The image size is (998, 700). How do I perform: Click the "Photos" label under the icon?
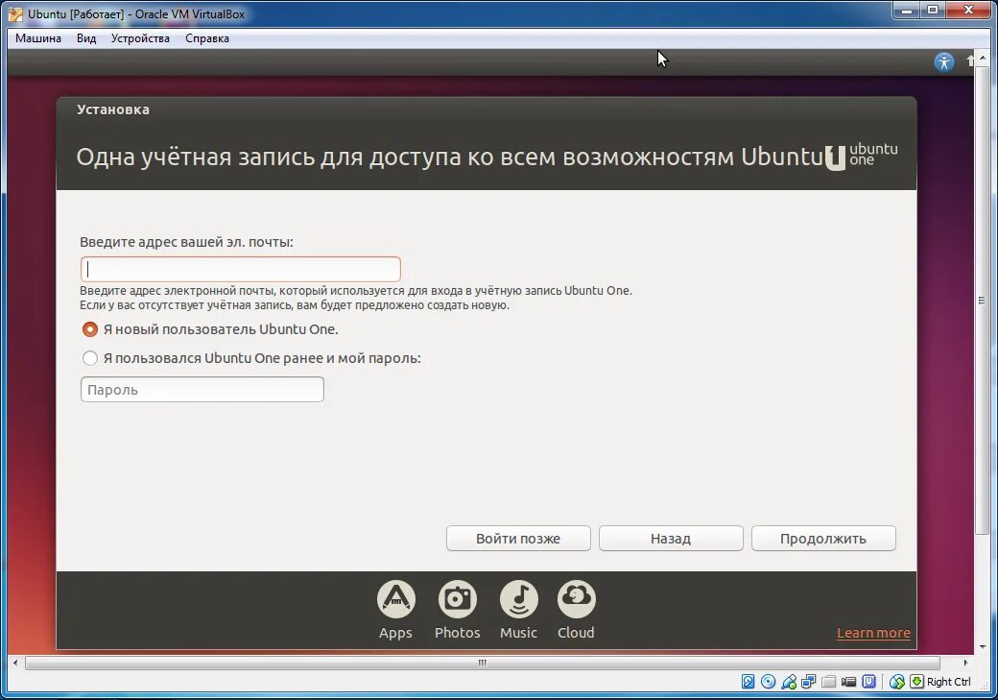(457, 633)
